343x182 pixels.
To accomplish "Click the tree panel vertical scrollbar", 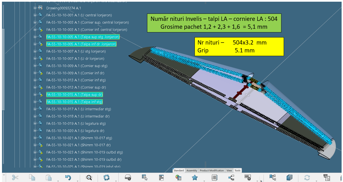I will (3, 69).
